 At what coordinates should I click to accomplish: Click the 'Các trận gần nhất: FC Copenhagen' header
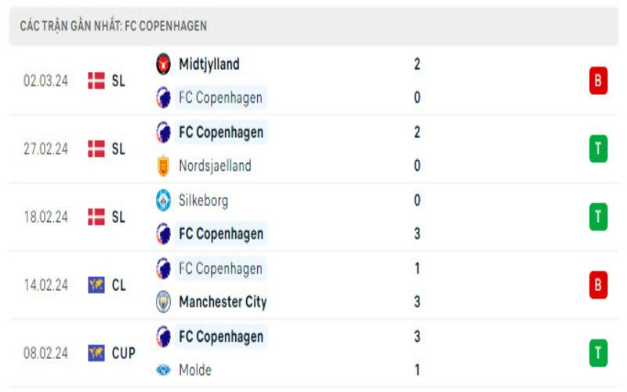point(114,26)
